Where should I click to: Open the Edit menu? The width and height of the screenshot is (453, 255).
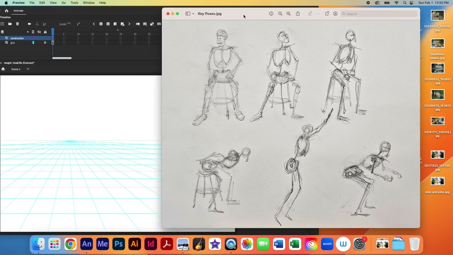tap(42, 2)
